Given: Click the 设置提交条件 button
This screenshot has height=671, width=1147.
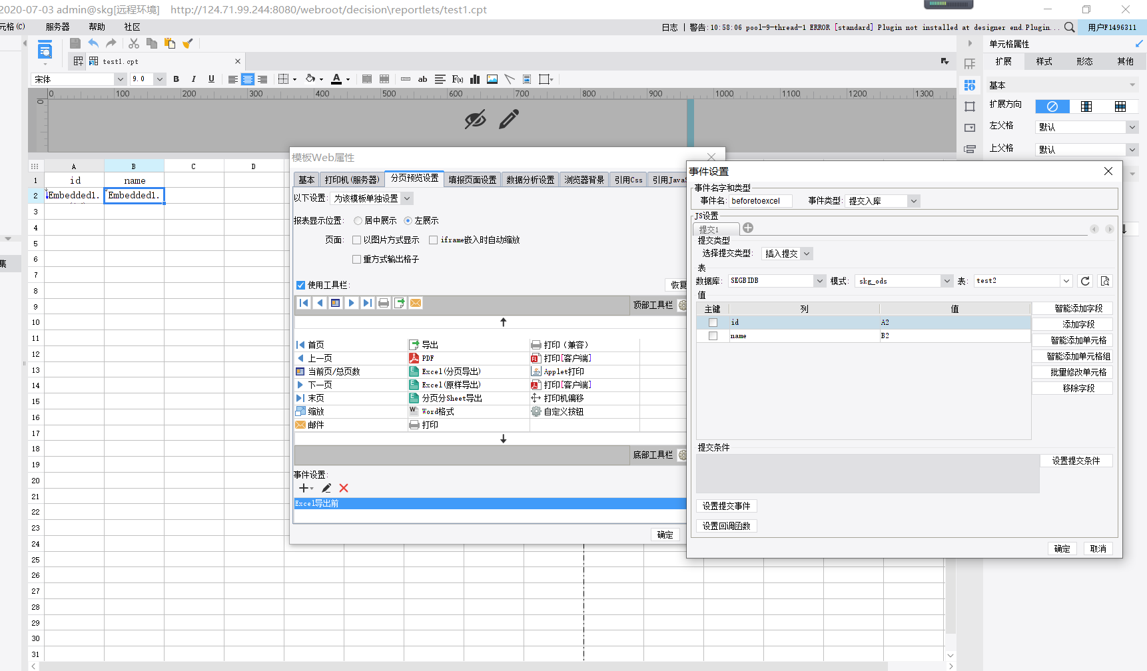Looking at the screenshot, I should pos(1076,461).
